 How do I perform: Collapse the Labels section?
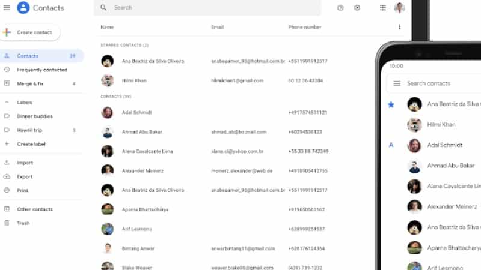(7, 102)
